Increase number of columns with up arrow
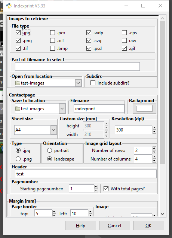 (x=154, y=157)
